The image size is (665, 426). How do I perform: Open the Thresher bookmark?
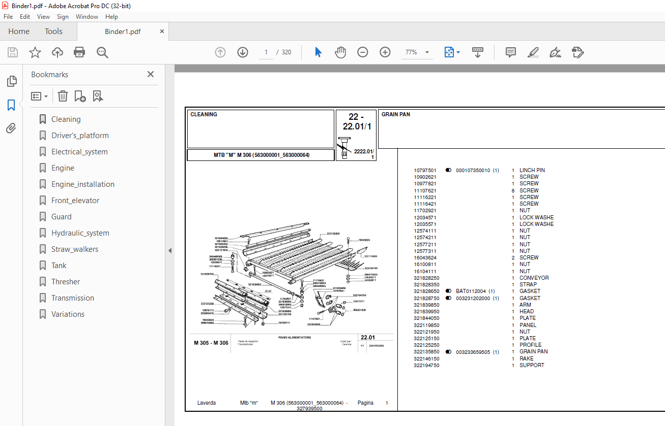(66, 282)
